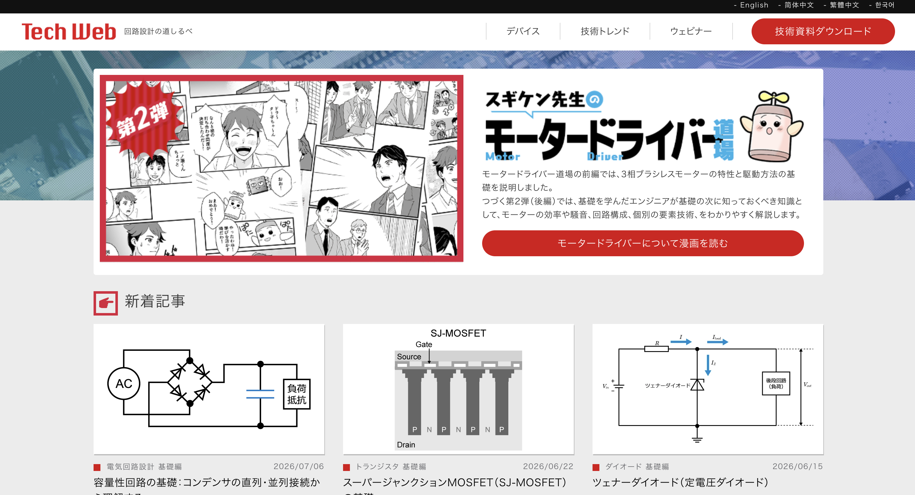Click the date 2026/06/22
The image size is (915, 495).
(x=548, y=466)
